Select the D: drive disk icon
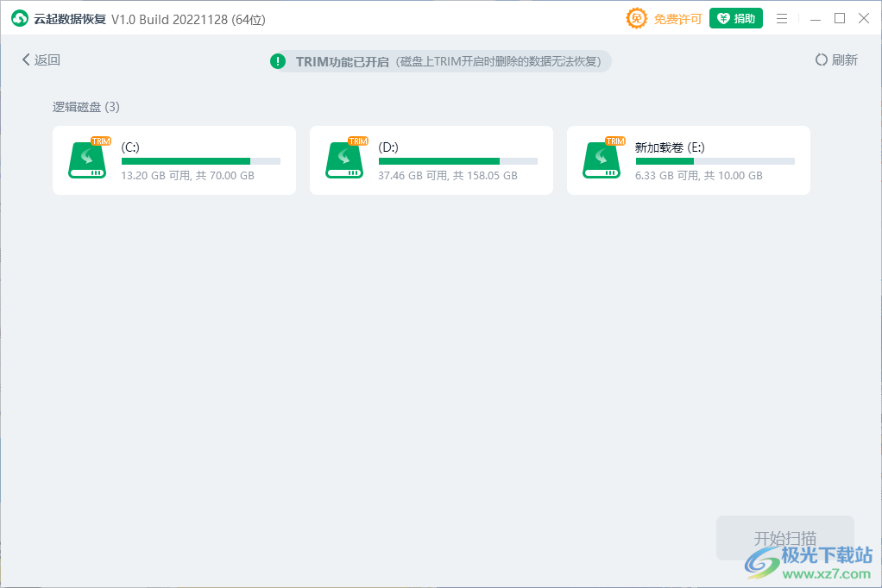The image size is (882, 588). coord(344,160)
